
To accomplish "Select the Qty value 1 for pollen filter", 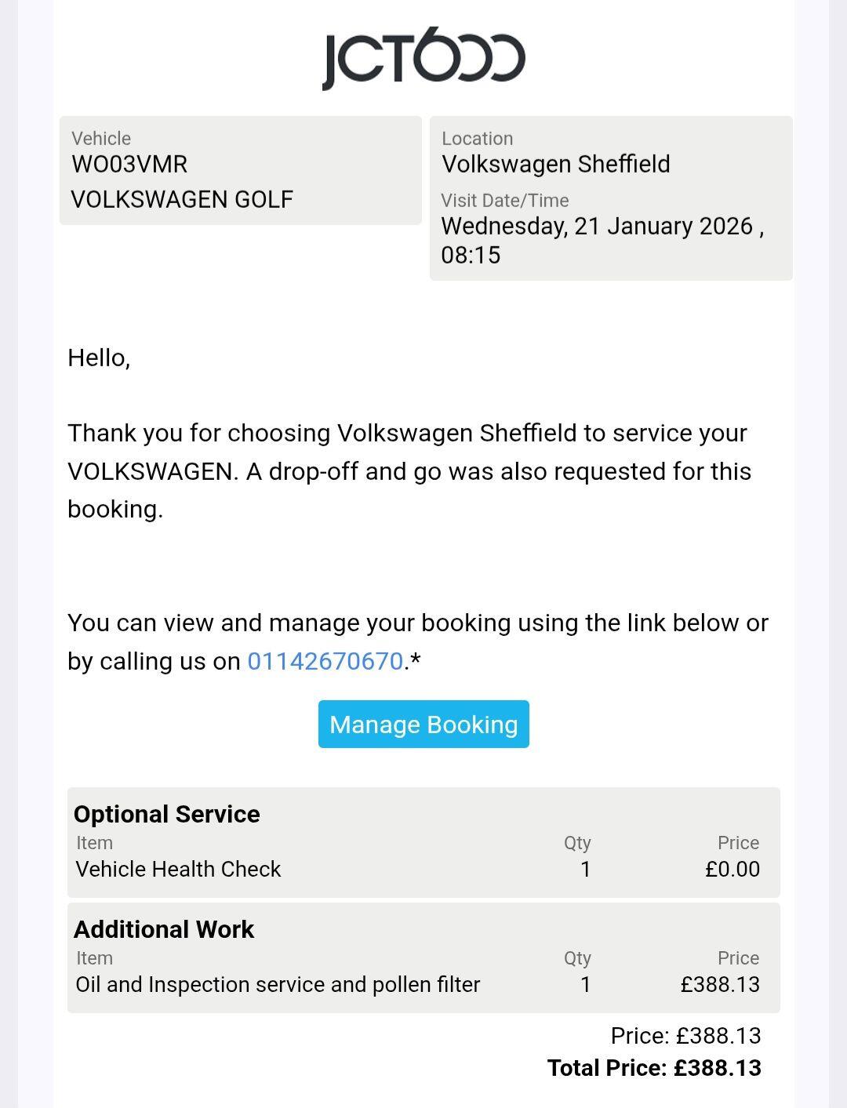I will point(585,984).
